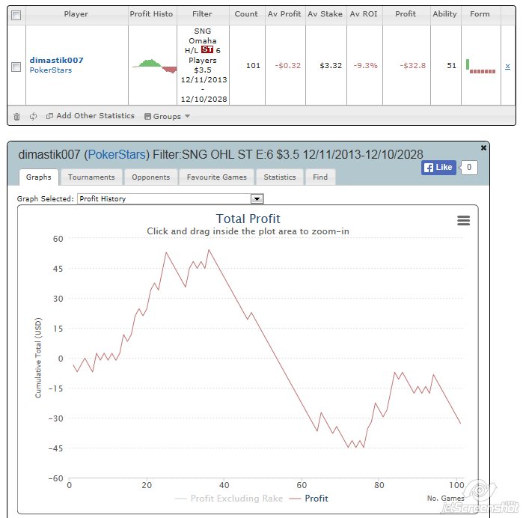This screenshot has width=523, height=518.
Task: Click the $3.32 average stake value
Action: pos(331,66)
